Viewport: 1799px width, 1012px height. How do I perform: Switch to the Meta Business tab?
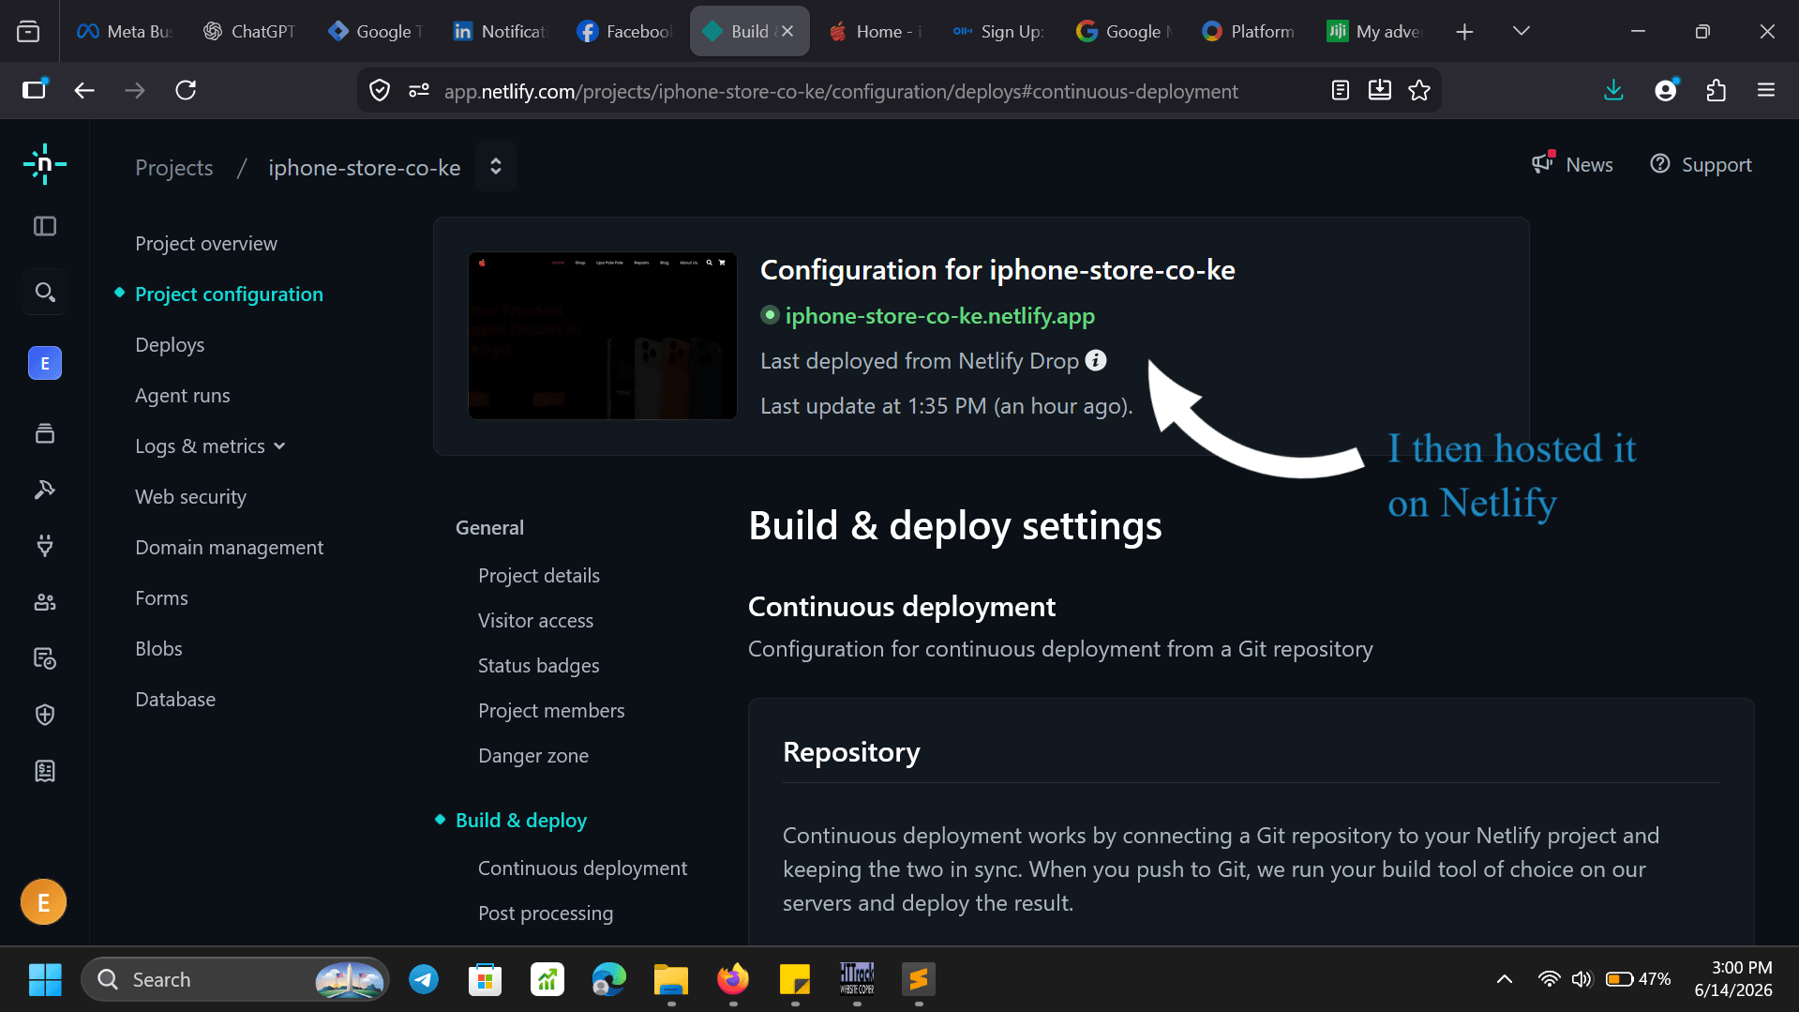pos(126,31)
